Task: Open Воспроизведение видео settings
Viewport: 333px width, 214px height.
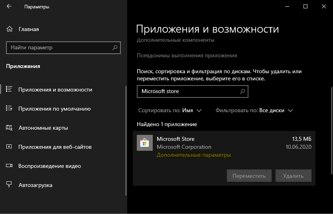Action: pos(49,166)
